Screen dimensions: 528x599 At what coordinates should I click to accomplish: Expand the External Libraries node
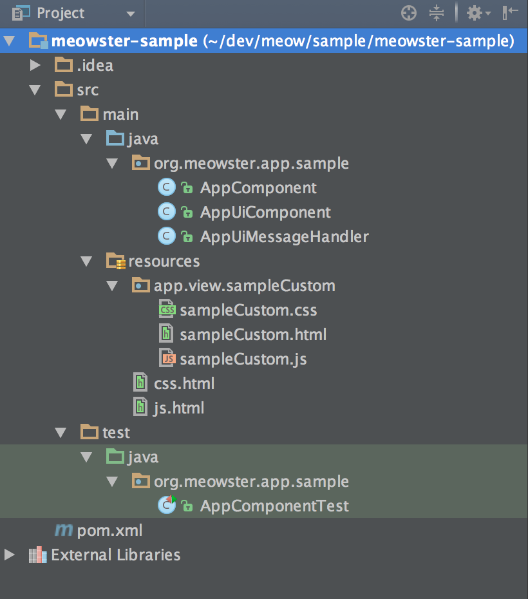9,555
